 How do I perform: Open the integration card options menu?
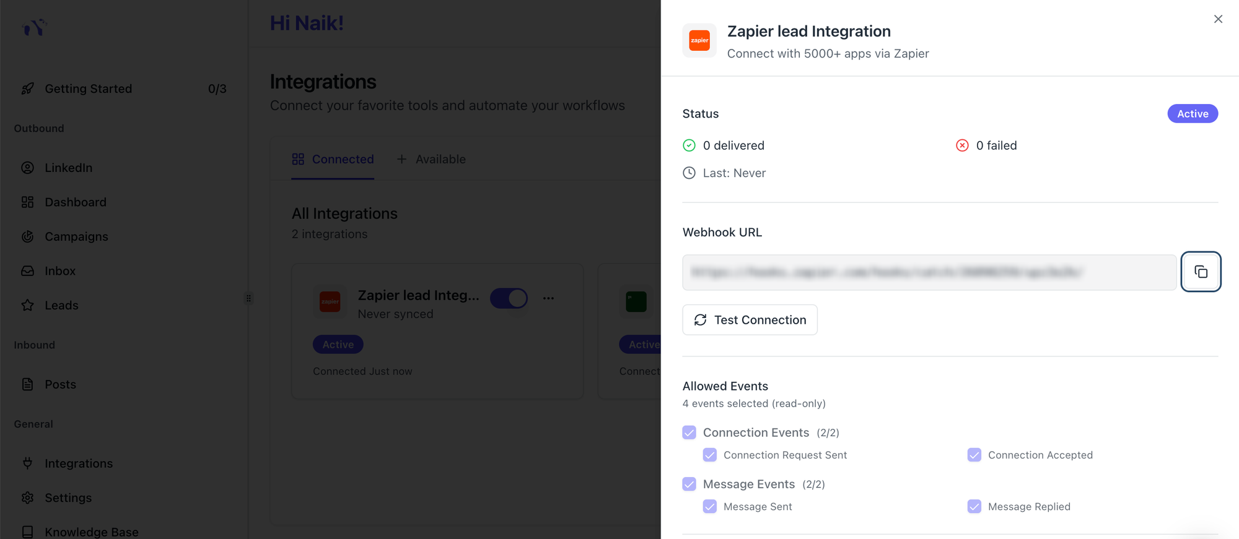548,298
